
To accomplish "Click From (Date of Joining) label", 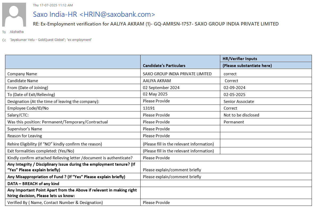I will (28, 88).
